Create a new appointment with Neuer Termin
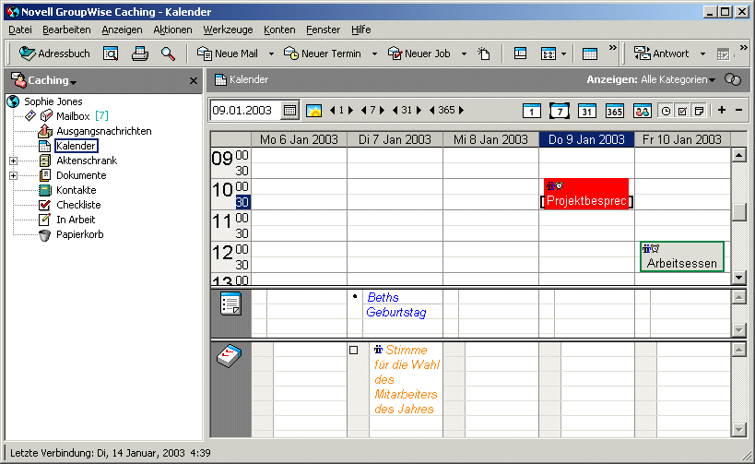Screen dimensions: 755x464 tap(322, 54)
